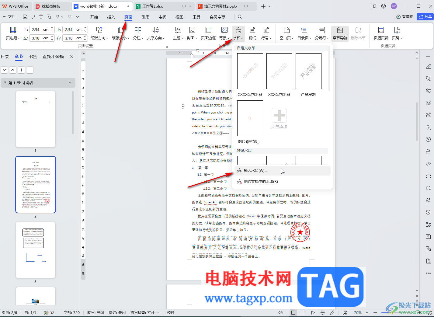Insert a 空白页 blank page
The image size is (434, 317).
coord(286,33)
